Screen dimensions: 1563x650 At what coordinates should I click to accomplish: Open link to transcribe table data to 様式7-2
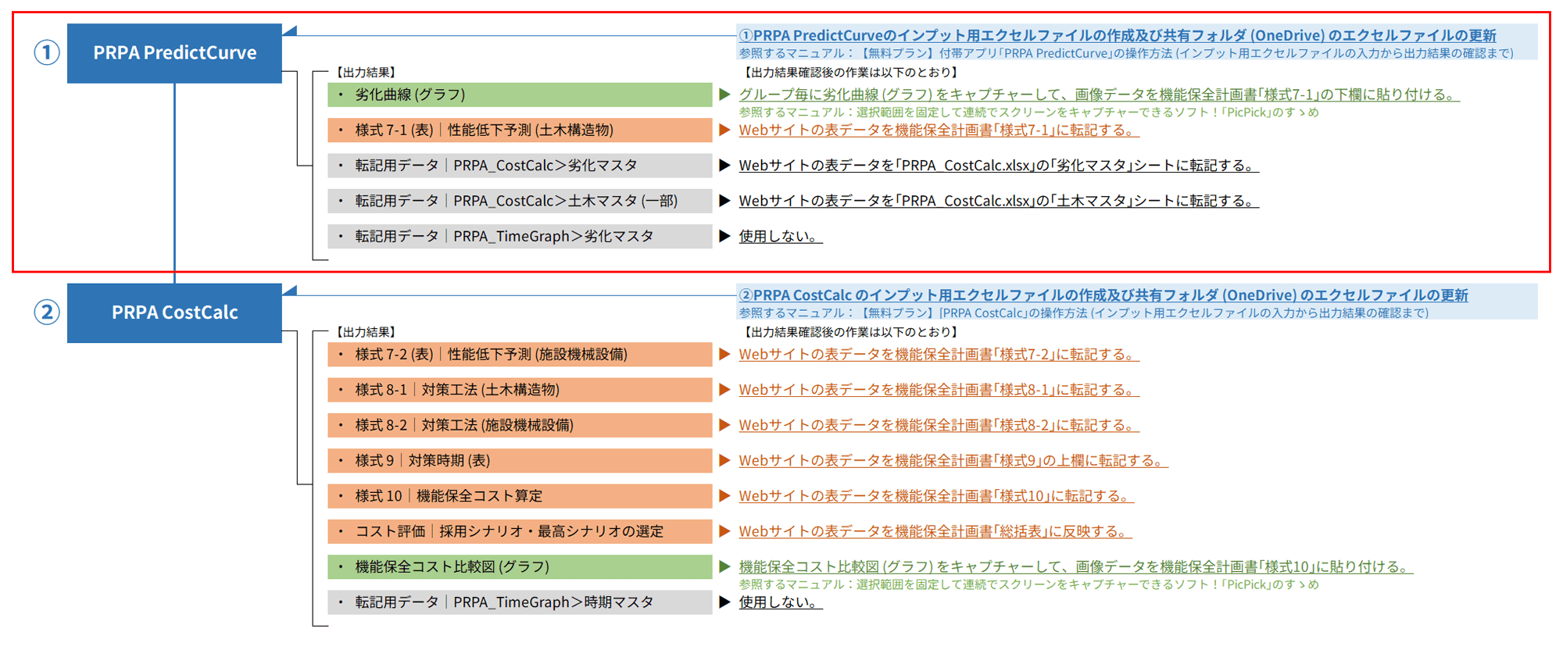[x=939, y=355]
